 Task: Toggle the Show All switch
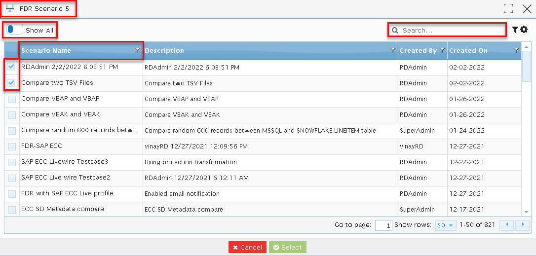(15, 30)
